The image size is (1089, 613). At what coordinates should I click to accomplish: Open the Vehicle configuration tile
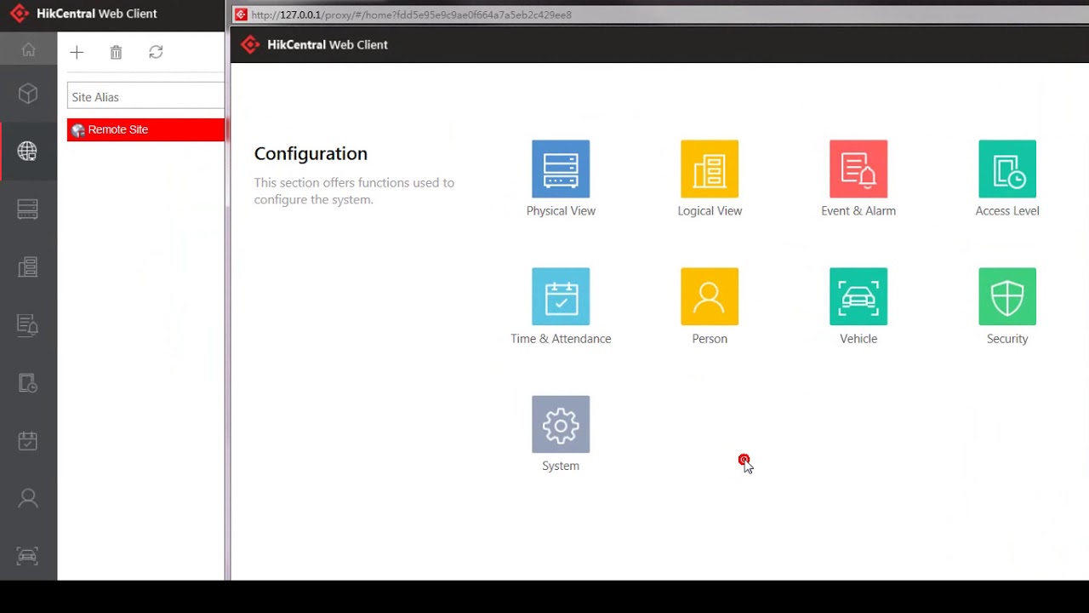pyautogui.click(x=858, y=296)
